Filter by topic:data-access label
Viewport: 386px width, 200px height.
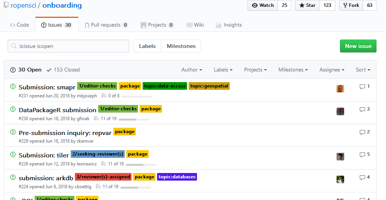coord(165,86)
